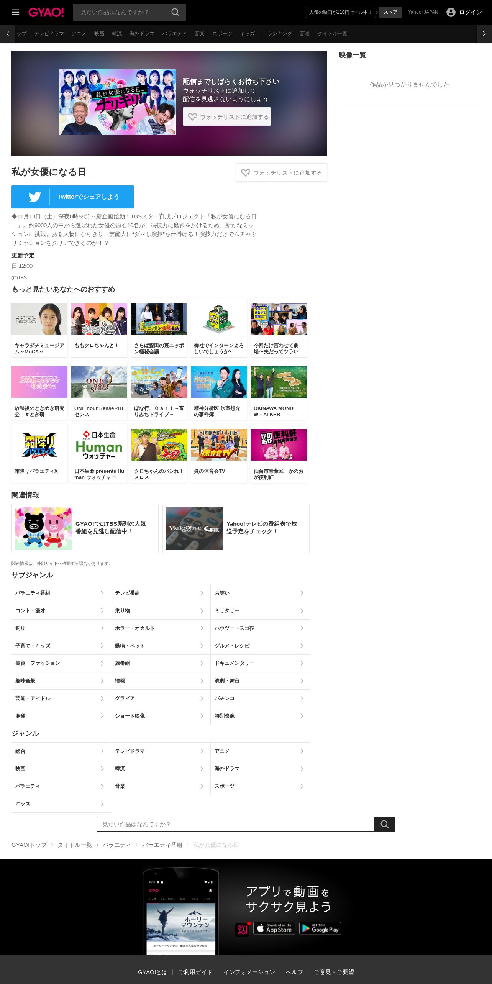Open the 特別映像 subgenre row
The height and width of the screenshot is (984, 492).
pos(261,716)
